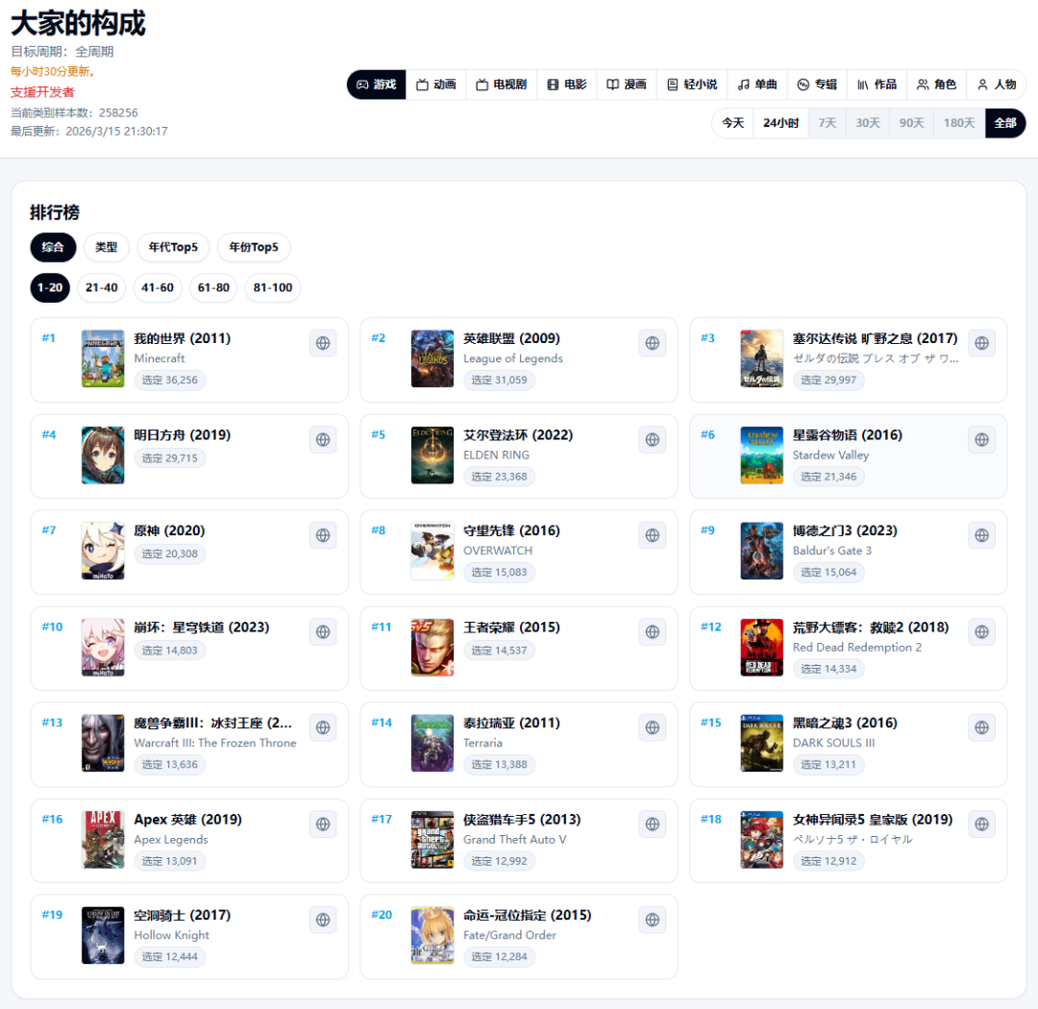
Task: Open the globe icon for 王者荣耀
Action: click(x=653, y=631)
